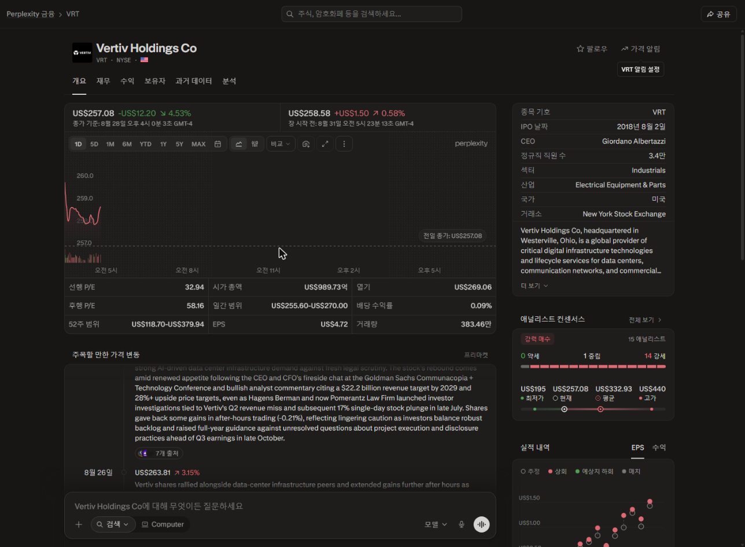Click the 평균 target marker on consensus slider
Screen dimensions: 745x547
600,409
